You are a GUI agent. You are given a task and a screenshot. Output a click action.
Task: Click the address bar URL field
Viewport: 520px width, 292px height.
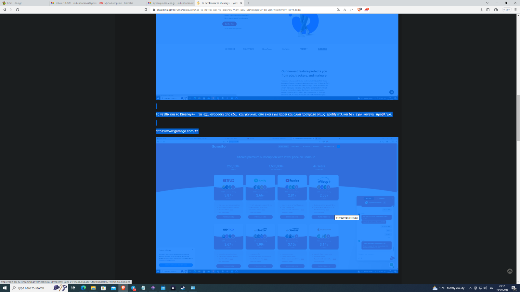(x=244, y=10)
